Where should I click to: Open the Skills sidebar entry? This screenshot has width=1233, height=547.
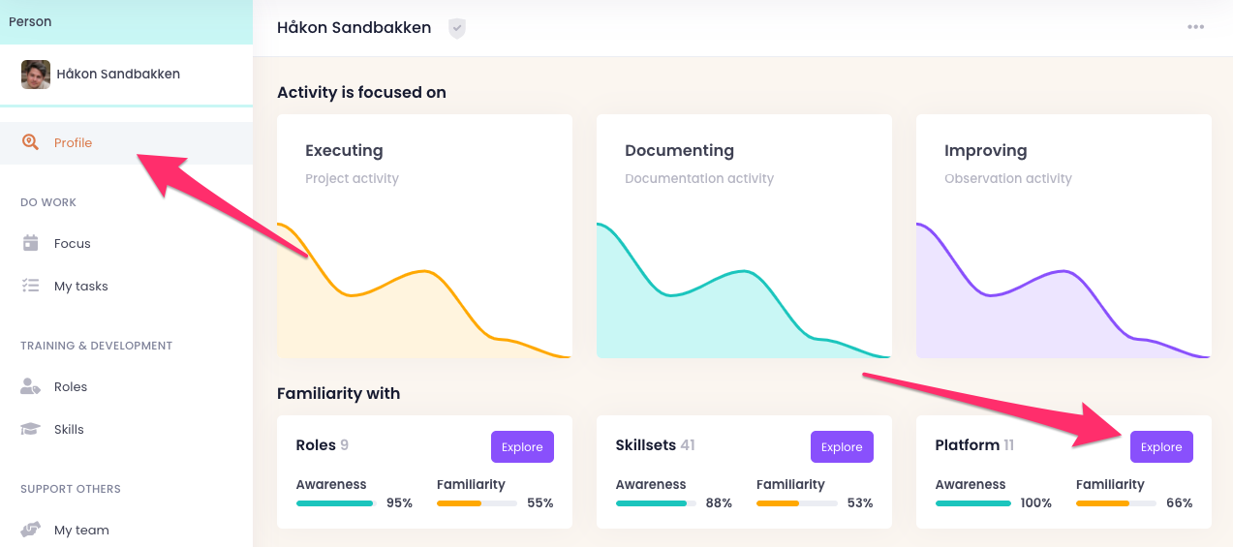tap(69, 429)
